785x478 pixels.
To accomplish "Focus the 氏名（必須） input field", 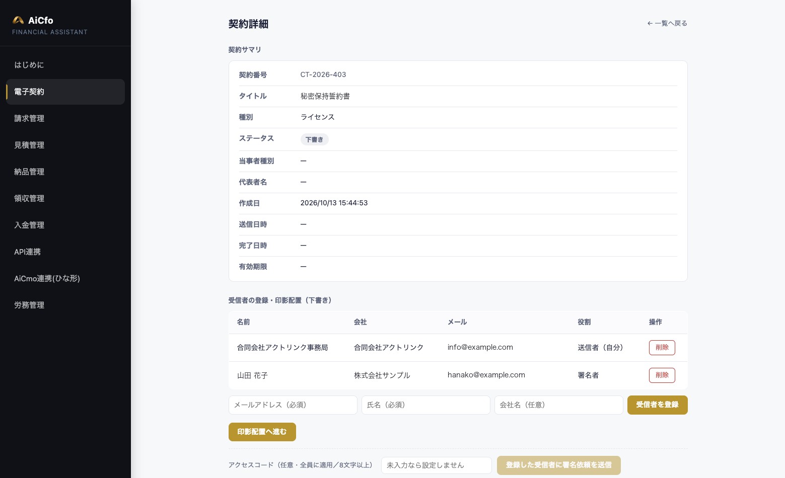I will point(426,405).
